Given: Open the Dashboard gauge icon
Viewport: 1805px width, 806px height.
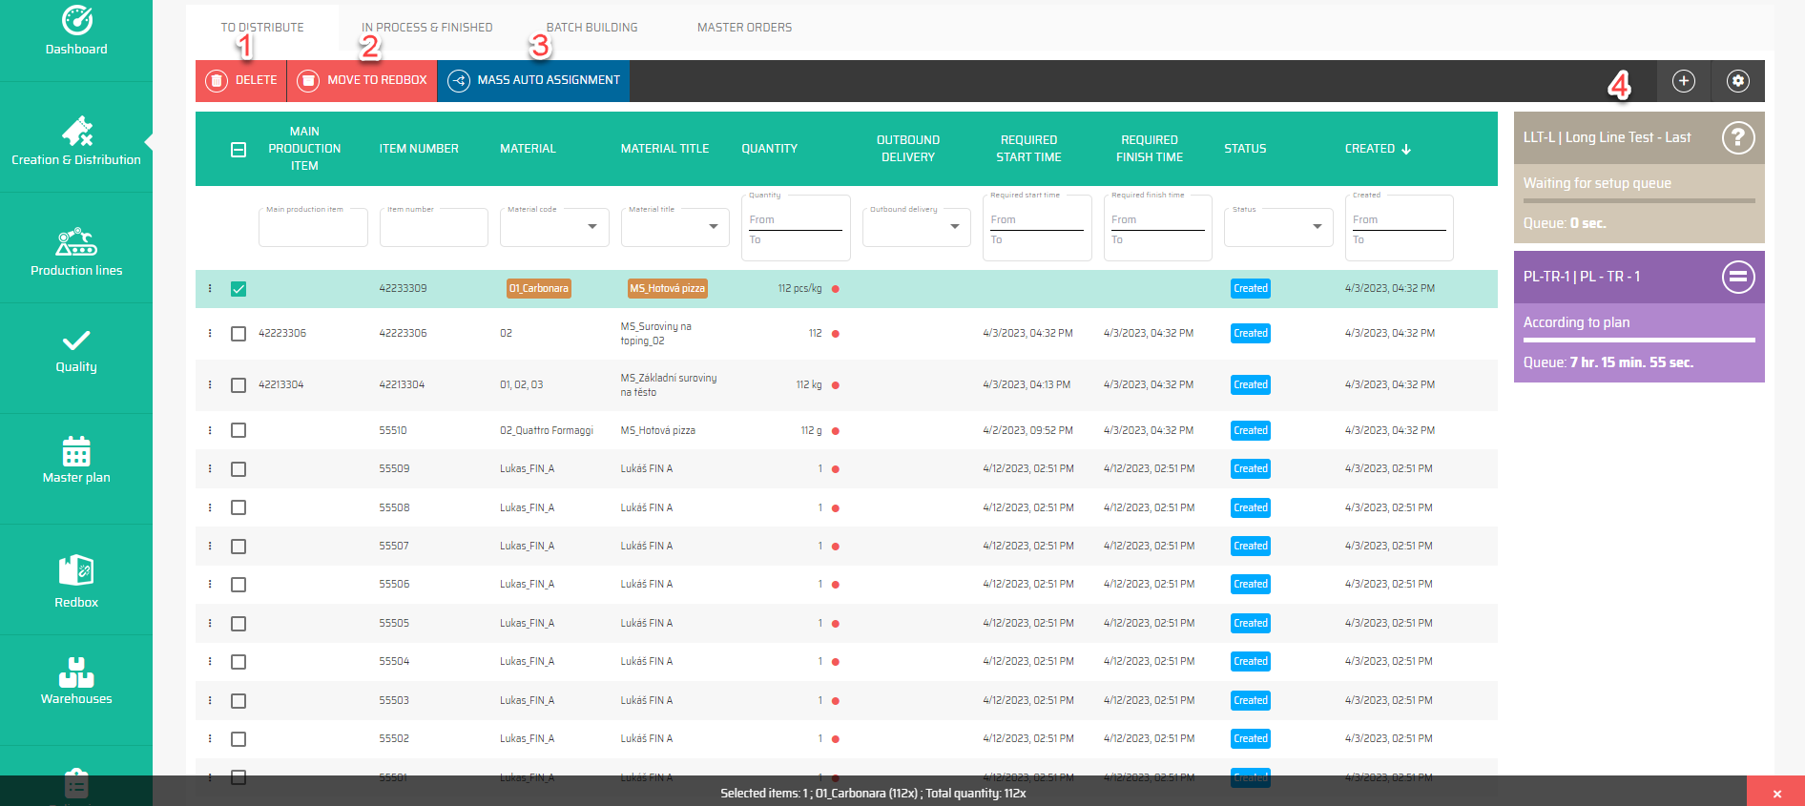Looking at the screenshot, I should [76, 20].
